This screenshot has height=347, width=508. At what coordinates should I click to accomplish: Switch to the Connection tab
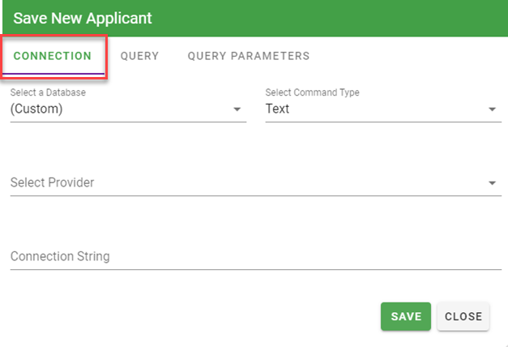click(x=53, y=57)
